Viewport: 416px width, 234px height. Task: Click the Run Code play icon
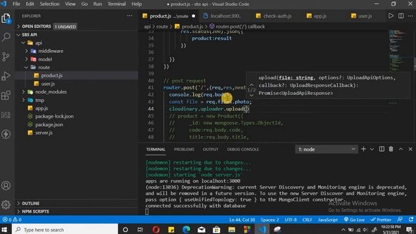[391, 16]
